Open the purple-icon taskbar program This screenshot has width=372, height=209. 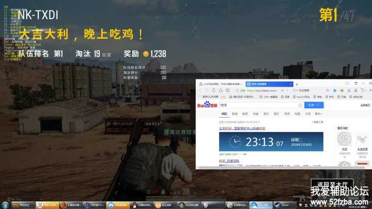(x=212, y=205)
